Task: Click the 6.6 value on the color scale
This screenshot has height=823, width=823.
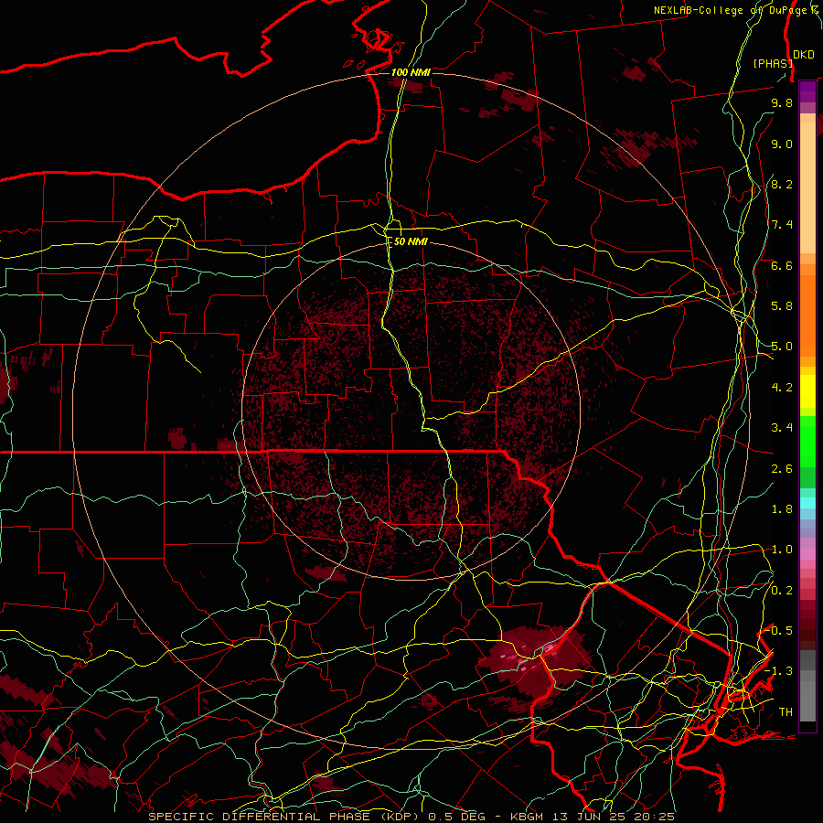Action: tap(782, 265)
